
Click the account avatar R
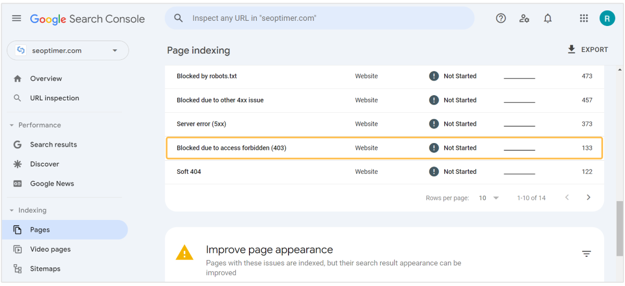607,18
